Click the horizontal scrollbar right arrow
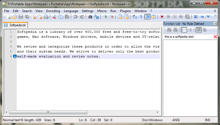The image size is (220, 125). tap(158, 112)
